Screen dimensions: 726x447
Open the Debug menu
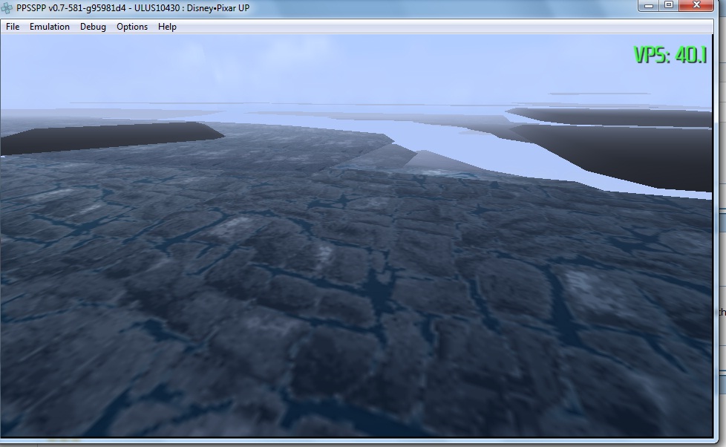pos(93,27)
